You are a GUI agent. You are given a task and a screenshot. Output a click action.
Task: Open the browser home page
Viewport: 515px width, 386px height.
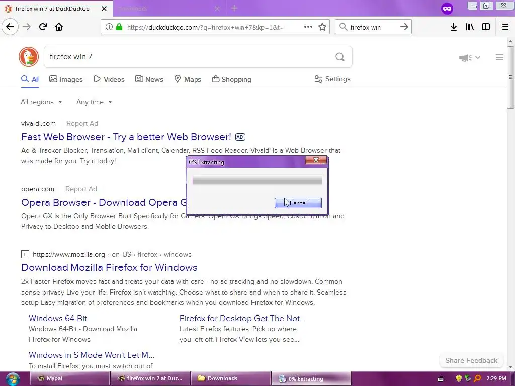click(x=59, y=27)
